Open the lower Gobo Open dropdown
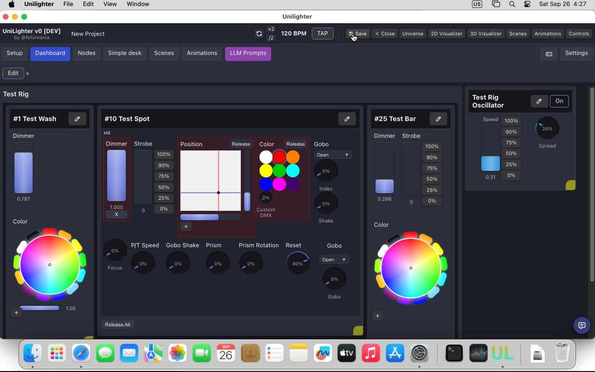Screen dimensions: 595x372 pos(334,260)
